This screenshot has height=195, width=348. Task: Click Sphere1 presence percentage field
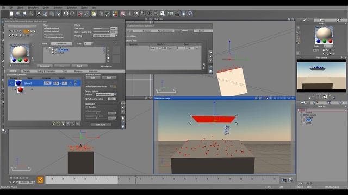coord(47,83)
